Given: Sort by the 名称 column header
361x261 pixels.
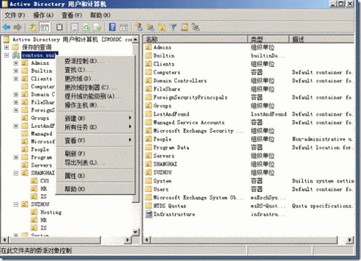Looking at the screenshot, I should pyautogui.click(x=195, y=39).
